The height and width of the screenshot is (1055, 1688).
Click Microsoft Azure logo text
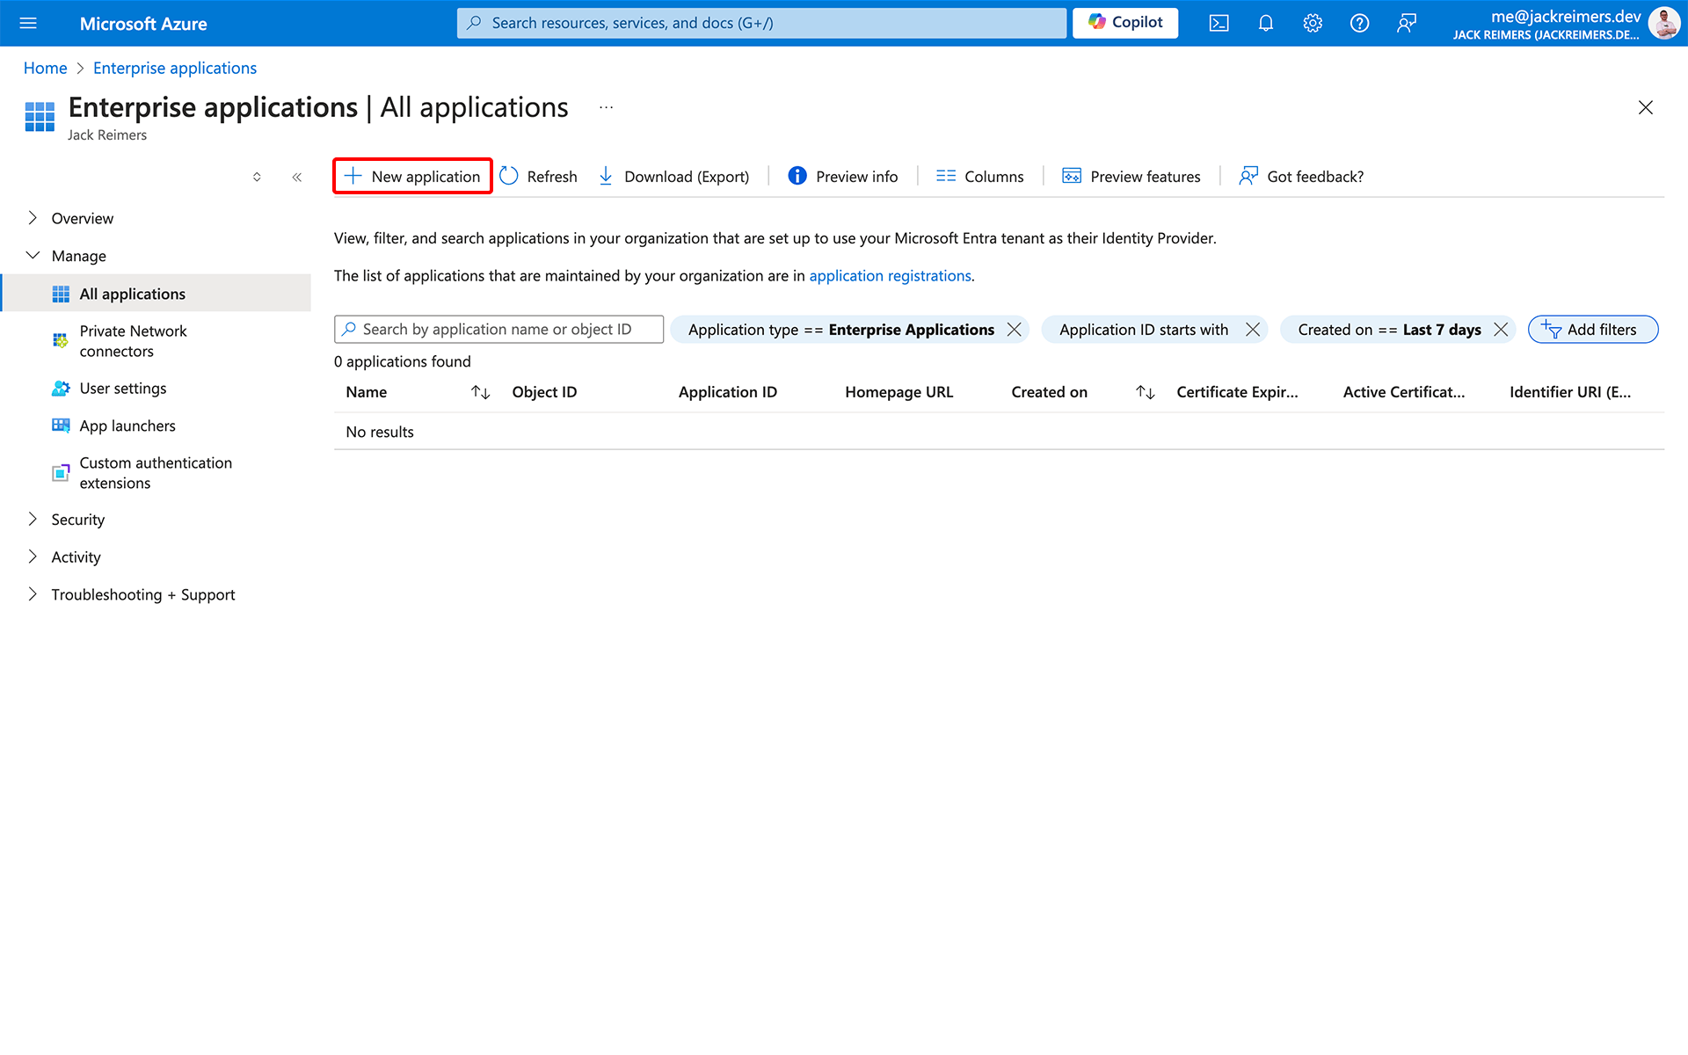(x=143, y=24)
